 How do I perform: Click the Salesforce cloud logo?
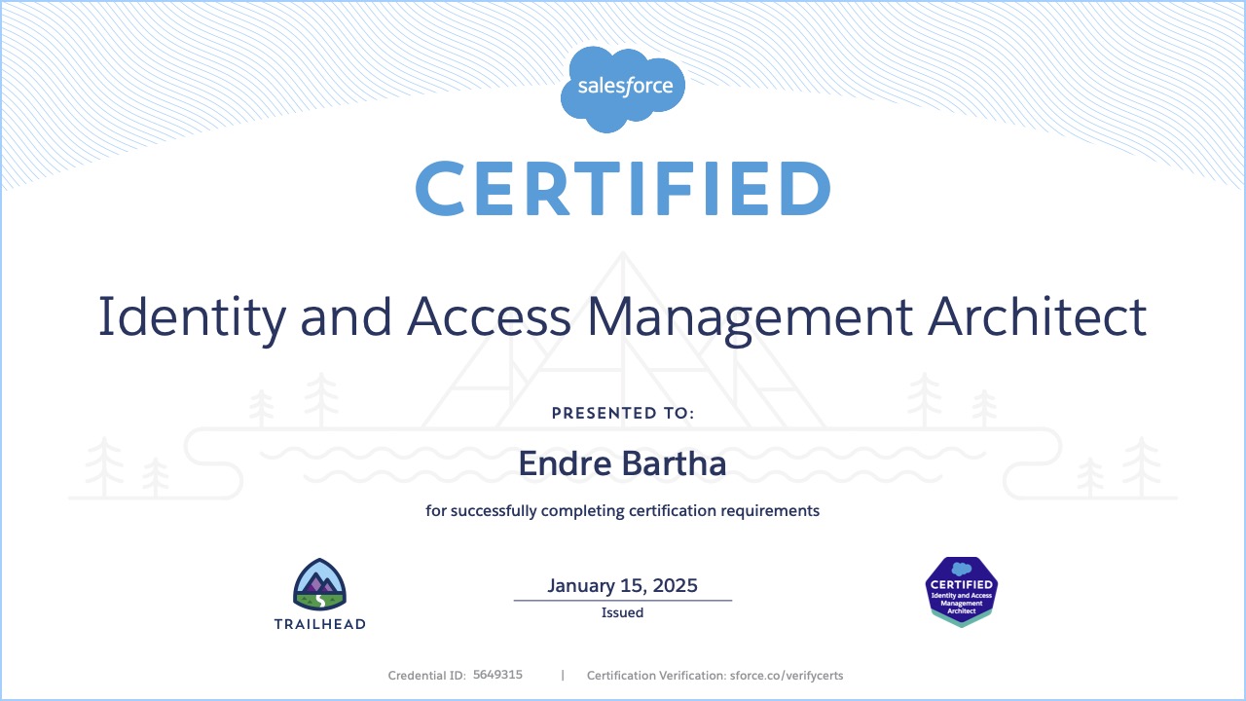[x=623, y=86]
